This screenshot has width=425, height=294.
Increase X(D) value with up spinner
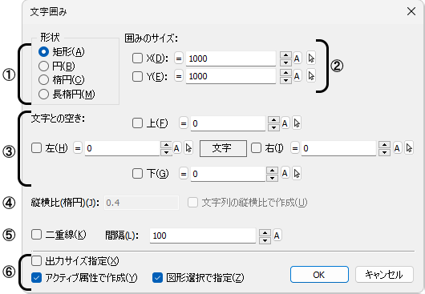coord(285,55)
